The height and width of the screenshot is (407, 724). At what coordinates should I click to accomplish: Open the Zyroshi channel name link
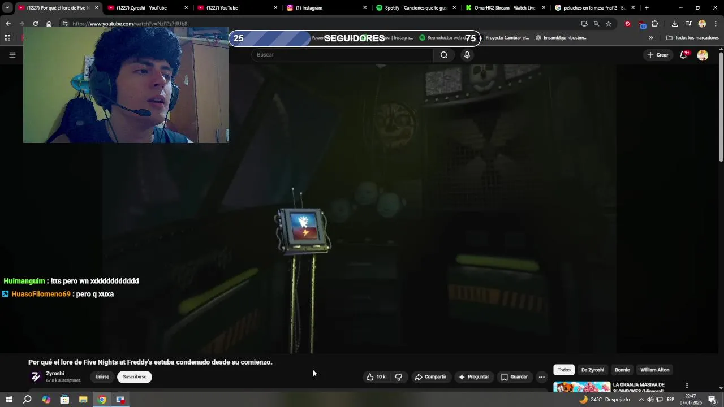[x=55, y=374]
